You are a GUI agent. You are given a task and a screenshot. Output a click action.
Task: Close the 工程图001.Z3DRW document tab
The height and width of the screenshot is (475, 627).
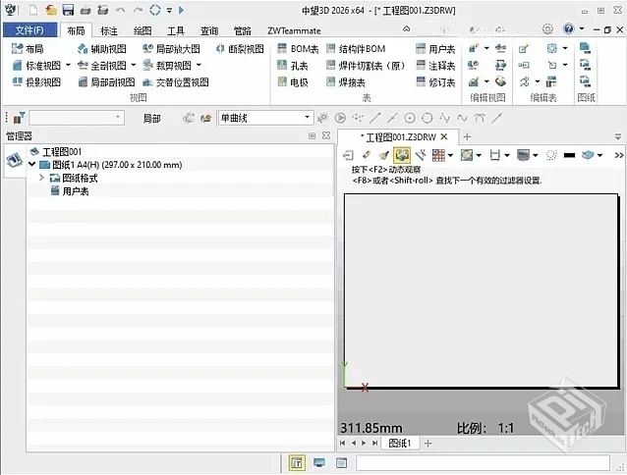tap(444, 137)
